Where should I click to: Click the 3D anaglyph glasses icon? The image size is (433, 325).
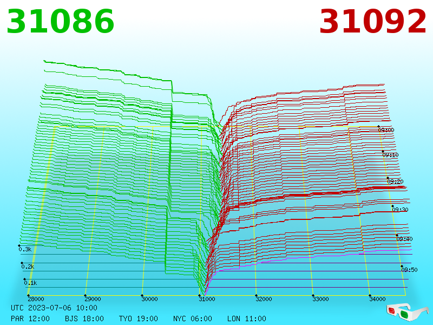407,312
